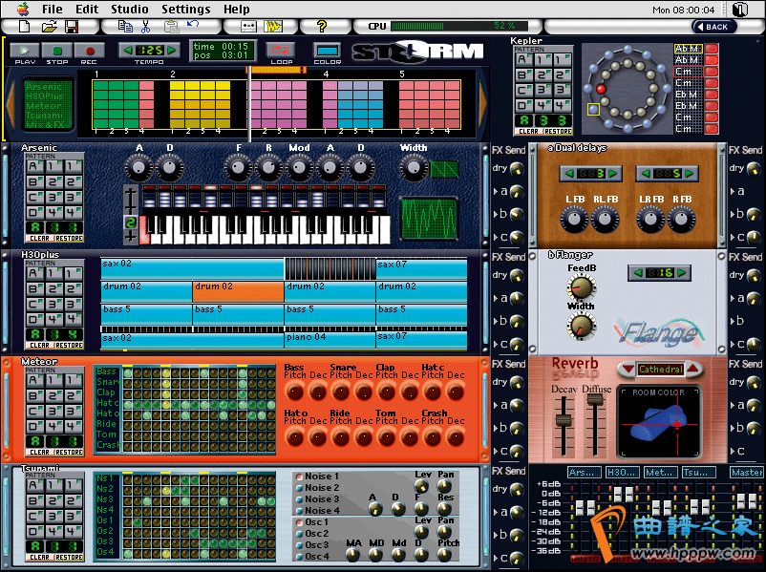Toggle the red button beside first Ab M chord

[x=711, y=49]
